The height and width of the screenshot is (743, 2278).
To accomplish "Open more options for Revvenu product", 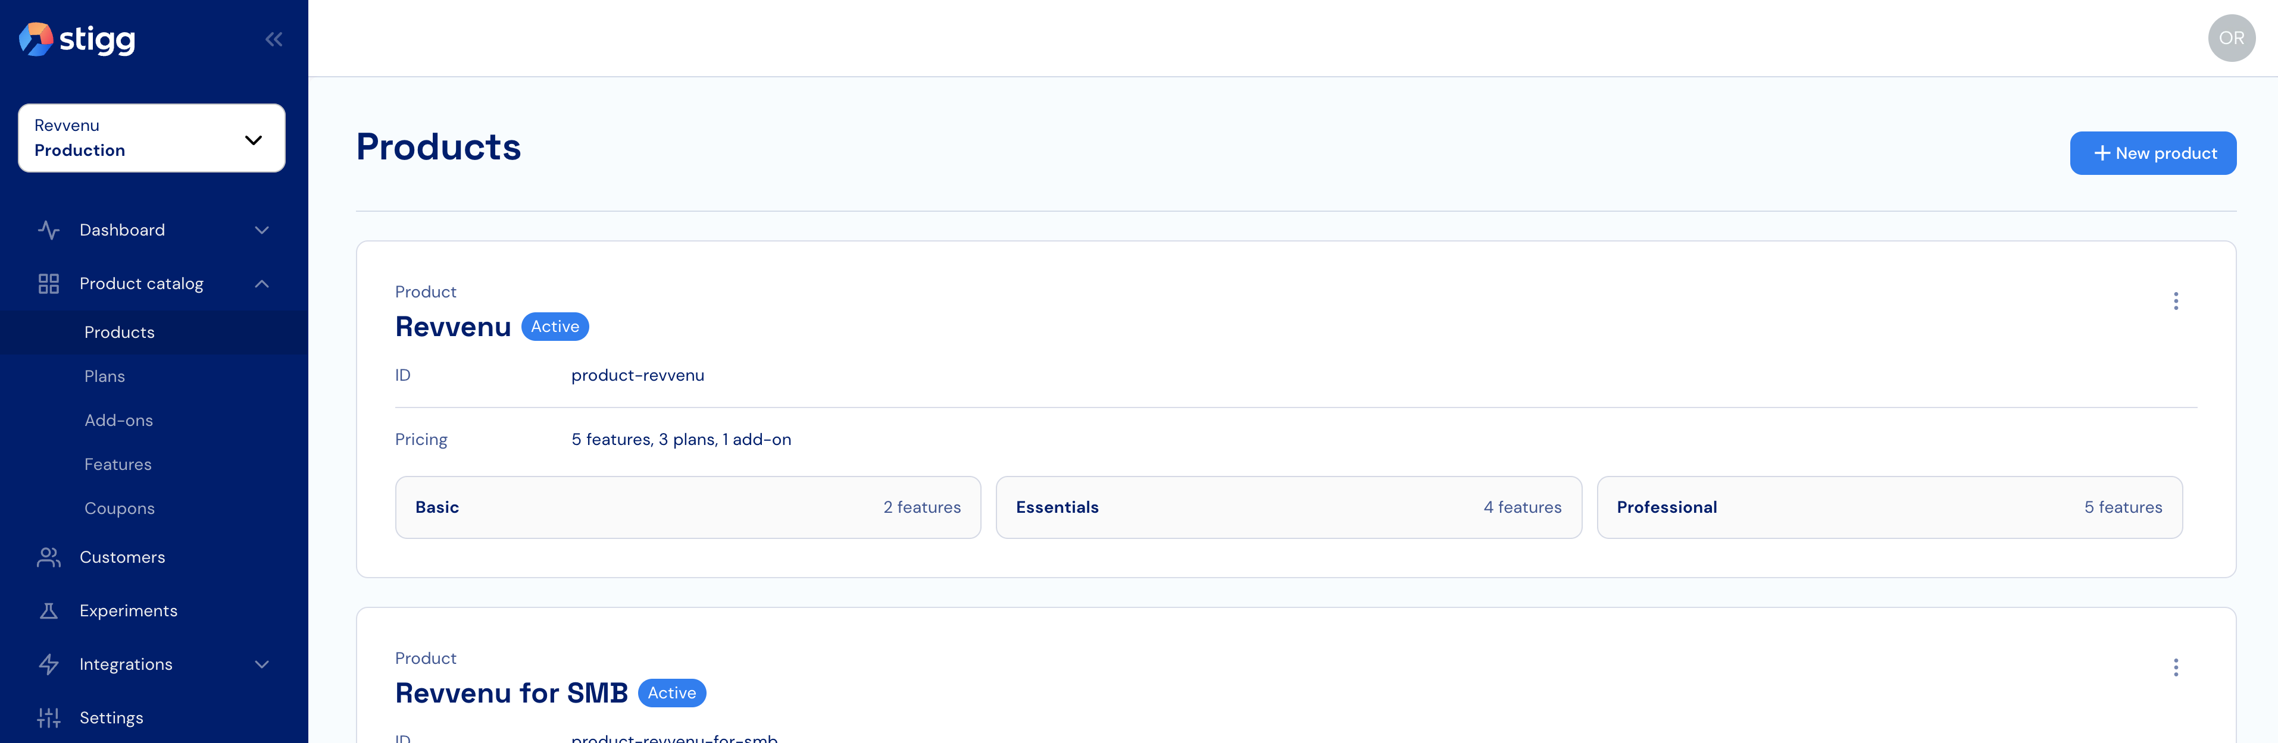I will (2176, 301).
